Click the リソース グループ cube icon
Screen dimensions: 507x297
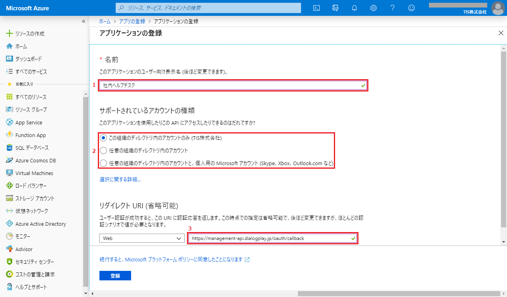(10, 110)
